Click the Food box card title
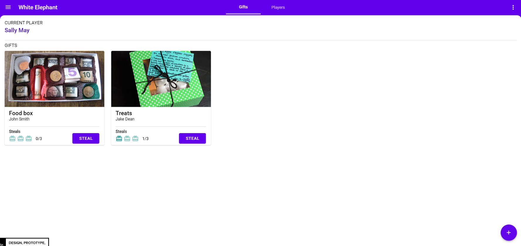The height and width of the screenshot is (246, 521). point(21,113)
